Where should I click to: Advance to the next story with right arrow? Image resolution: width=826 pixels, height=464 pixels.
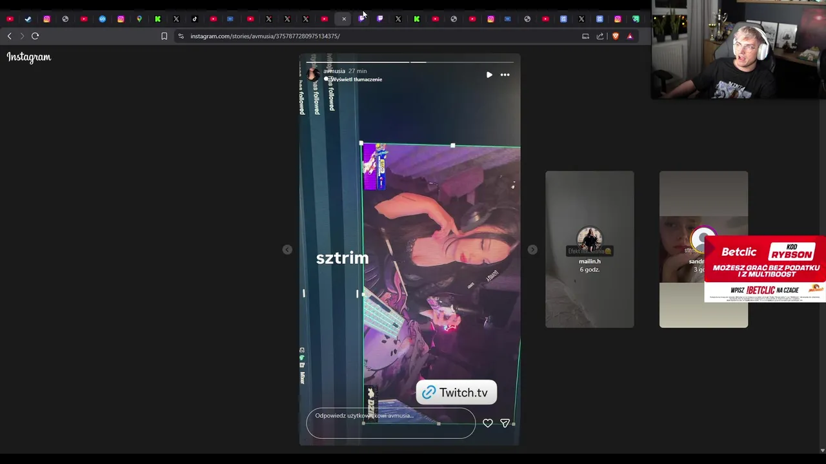(x=532, y=249)
